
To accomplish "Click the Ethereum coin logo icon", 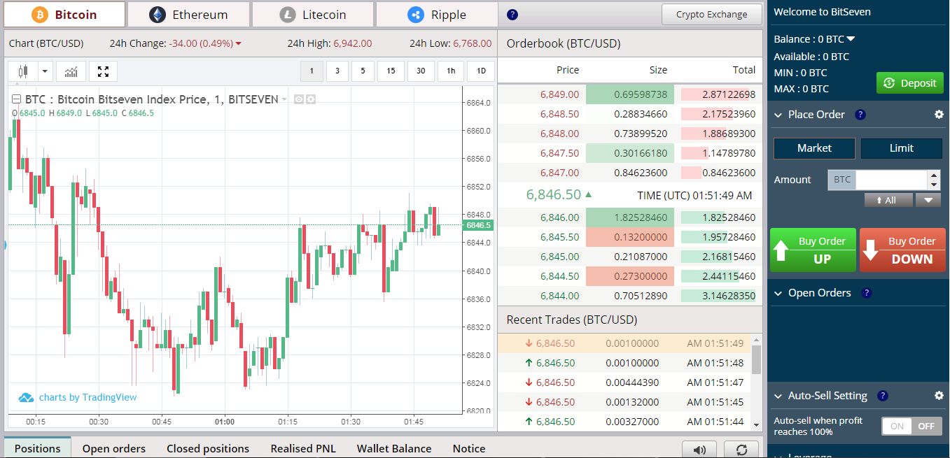I will 158,15.
